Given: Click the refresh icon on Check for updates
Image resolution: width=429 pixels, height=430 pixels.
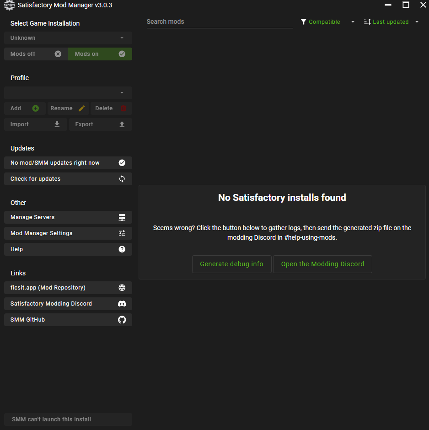Looking at the screenshot, I should pyautogui.click(x=122, y=179).
